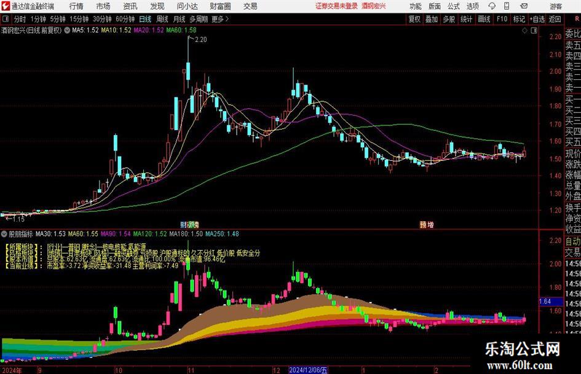This screenshot has height=374, width=581.
Task: Open the dropdown arrow beside 酒钢宏兴(日线 前复权)
Action: pos(67,30)
